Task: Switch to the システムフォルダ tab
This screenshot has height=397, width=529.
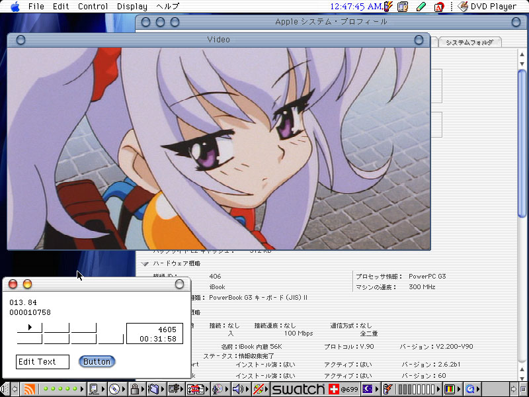Action: coord(469,42)
